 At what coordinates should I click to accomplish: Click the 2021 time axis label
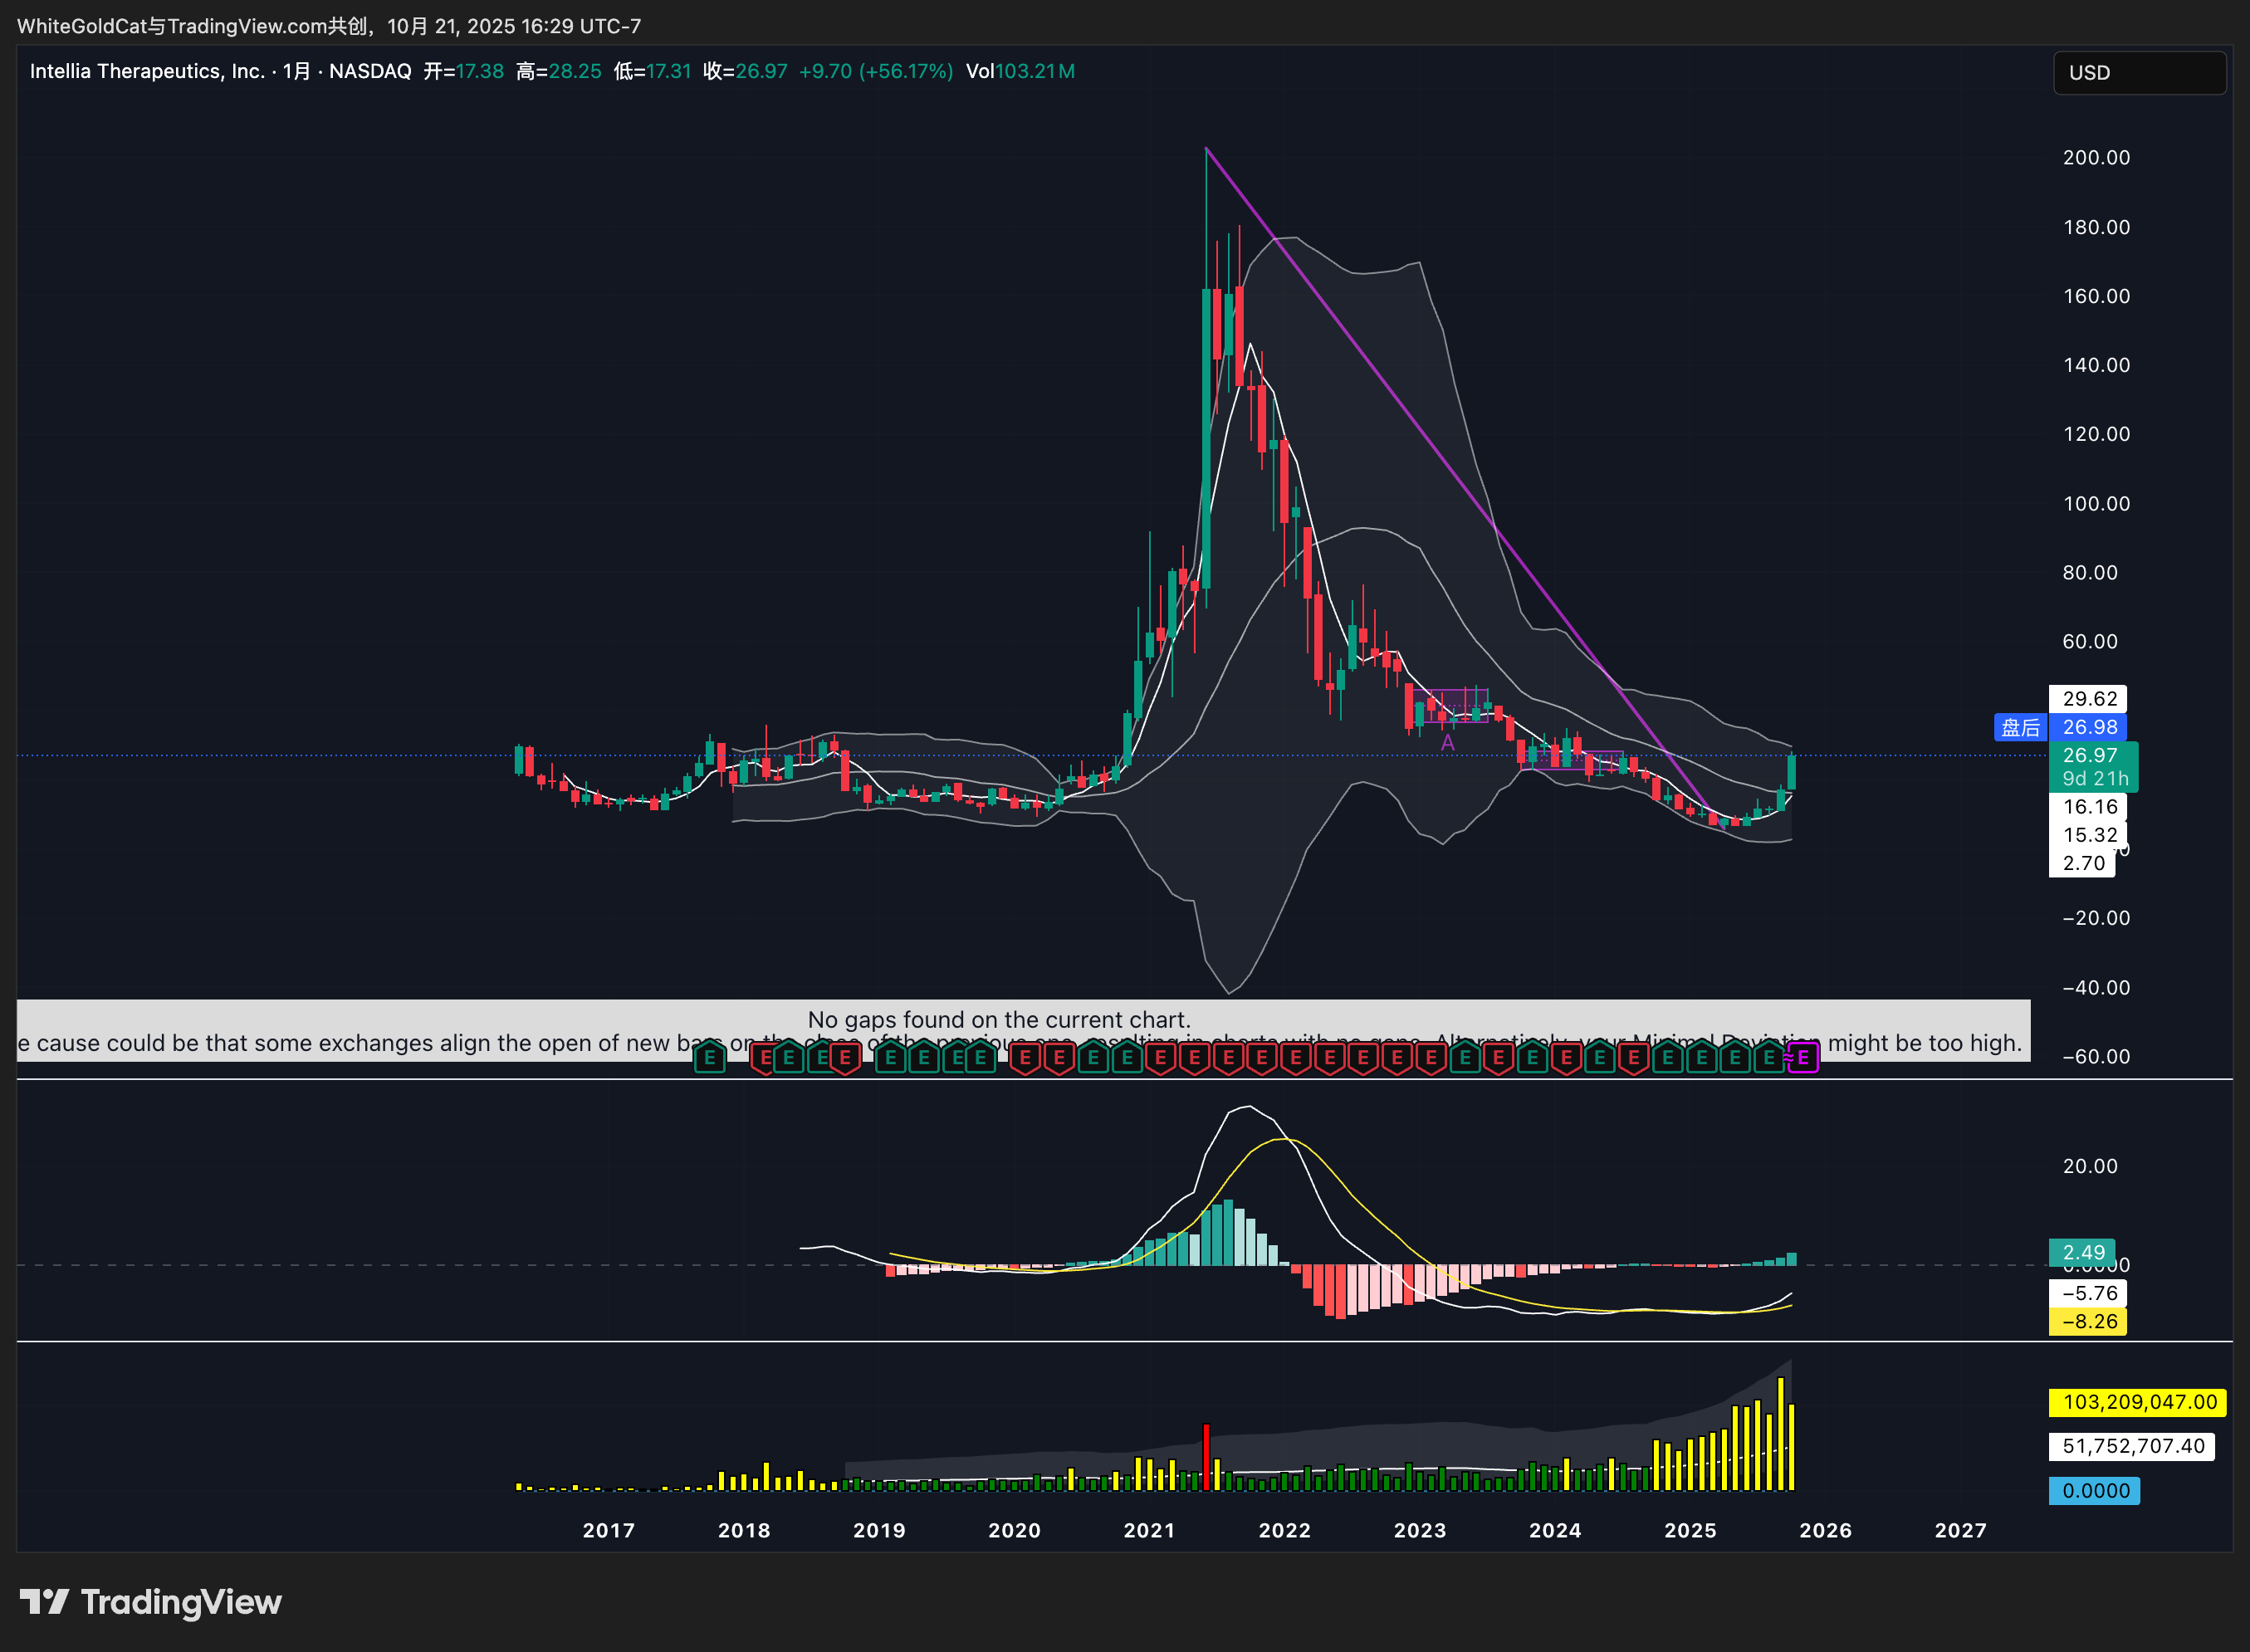click(1149, 1530)
